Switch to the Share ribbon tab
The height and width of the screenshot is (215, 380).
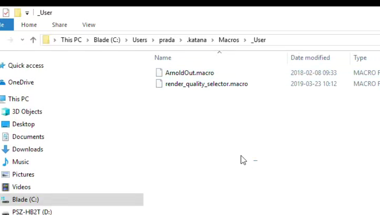59,25
